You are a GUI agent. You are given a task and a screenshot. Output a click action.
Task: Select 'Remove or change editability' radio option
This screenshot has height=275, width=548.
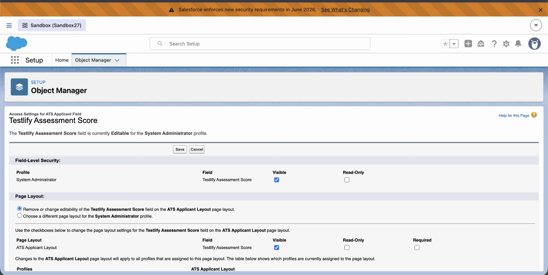[20, 209]
